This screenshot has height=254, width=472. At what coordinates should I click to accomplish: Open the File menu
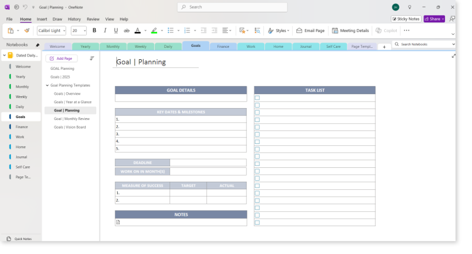(9, 19)
